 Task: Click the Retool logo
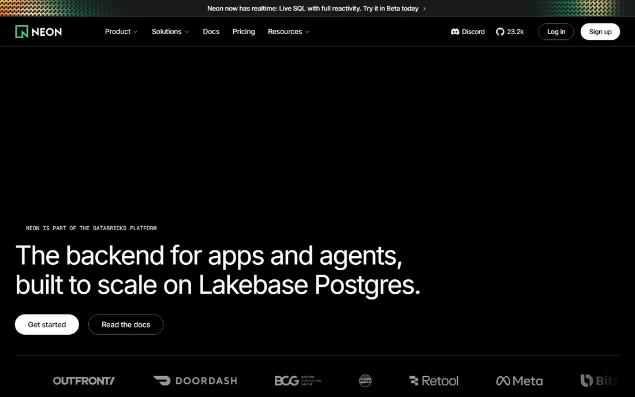coord(434,381)
